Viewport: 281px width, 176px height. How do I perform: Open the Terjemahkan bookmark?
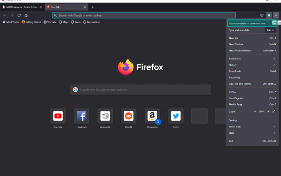click(92, 22)
